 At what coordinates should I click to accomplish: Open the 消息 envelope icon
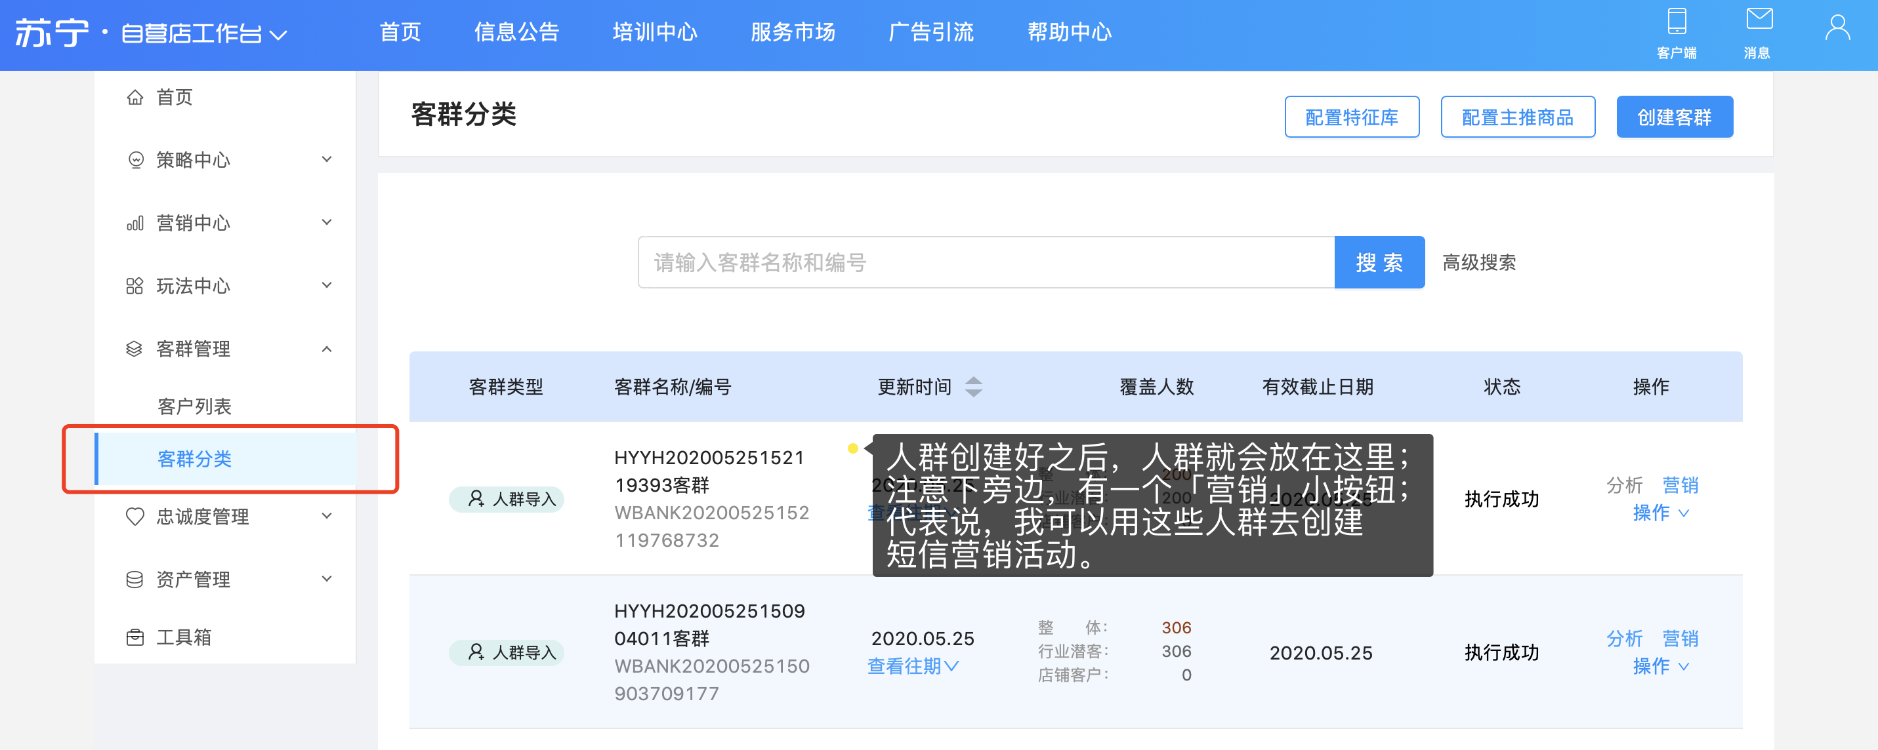(1759, 19)
